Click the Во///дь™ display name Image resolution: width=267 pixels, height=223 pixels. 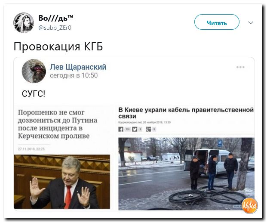(x=55, y=18)
